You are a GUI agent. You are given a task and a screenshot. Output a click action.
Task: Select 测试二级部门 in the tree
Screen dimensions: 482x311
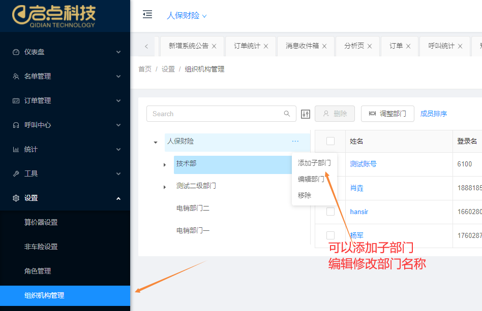point(196,186)
